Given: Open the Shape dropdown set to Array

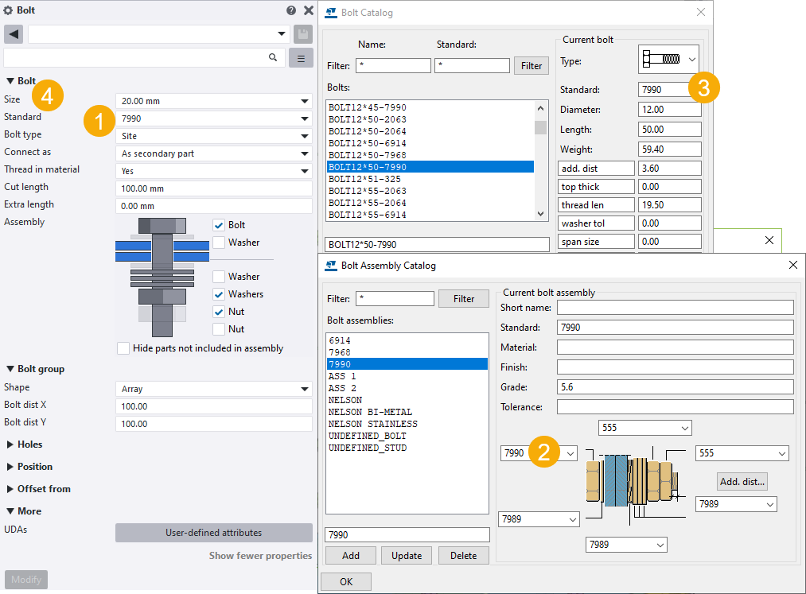Looking at the screenshot, I should [212, 387].
